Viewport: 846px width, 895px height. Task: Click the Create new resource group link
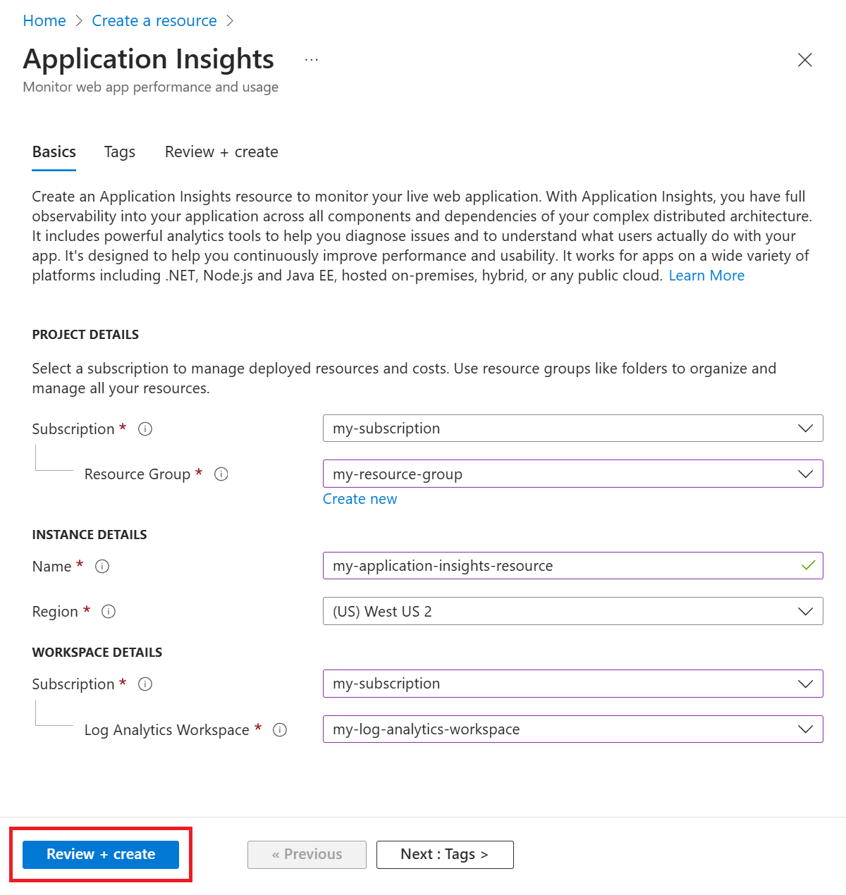[x=360, y=499]
